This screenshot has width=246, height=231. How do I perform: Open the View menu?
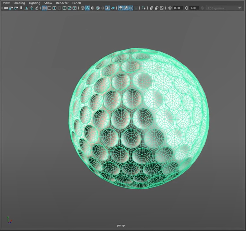6,3
